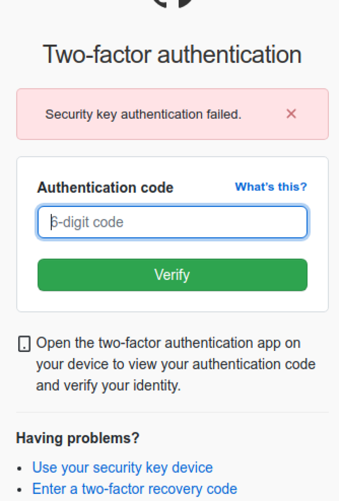Click the mobile device icon

coord(24,344)
